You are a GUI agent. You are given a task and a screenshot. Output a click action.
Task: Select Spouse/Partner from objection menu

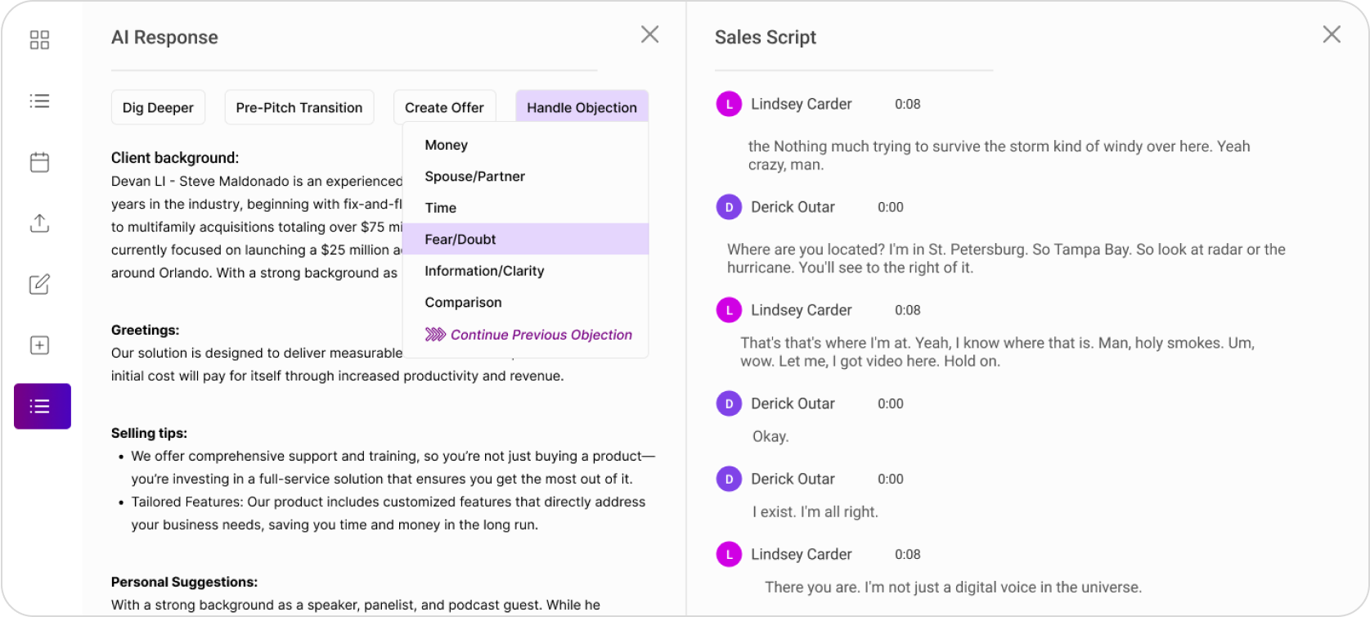474,176
